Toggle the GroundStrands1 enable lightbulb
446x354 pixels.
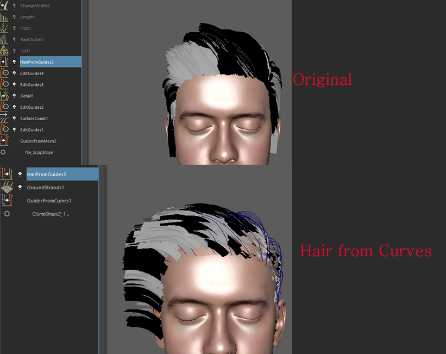coord(20,188)
